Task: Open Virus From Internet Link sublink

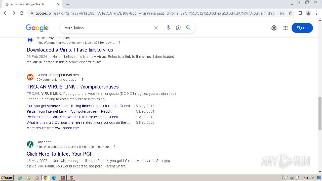Action: point(69,111)
